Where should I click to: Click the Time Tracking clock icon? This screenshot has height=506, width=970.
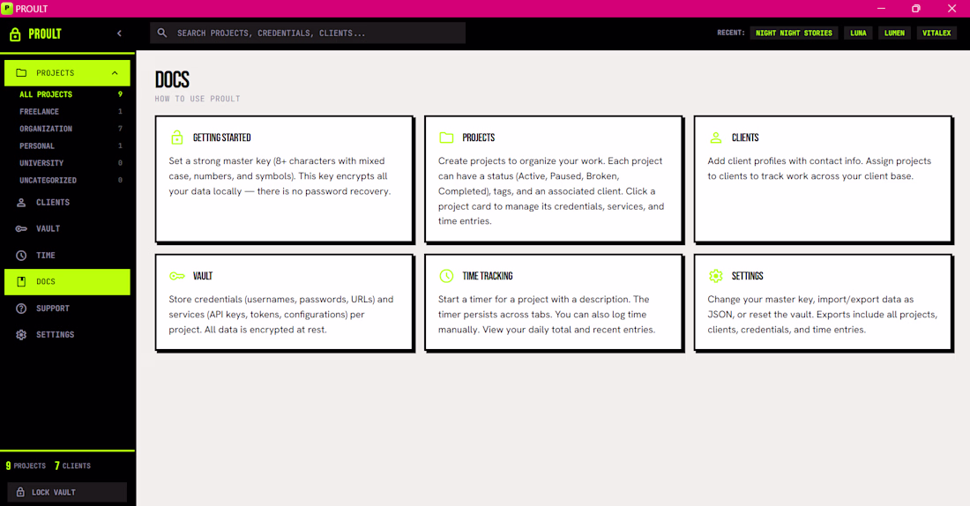447,276
